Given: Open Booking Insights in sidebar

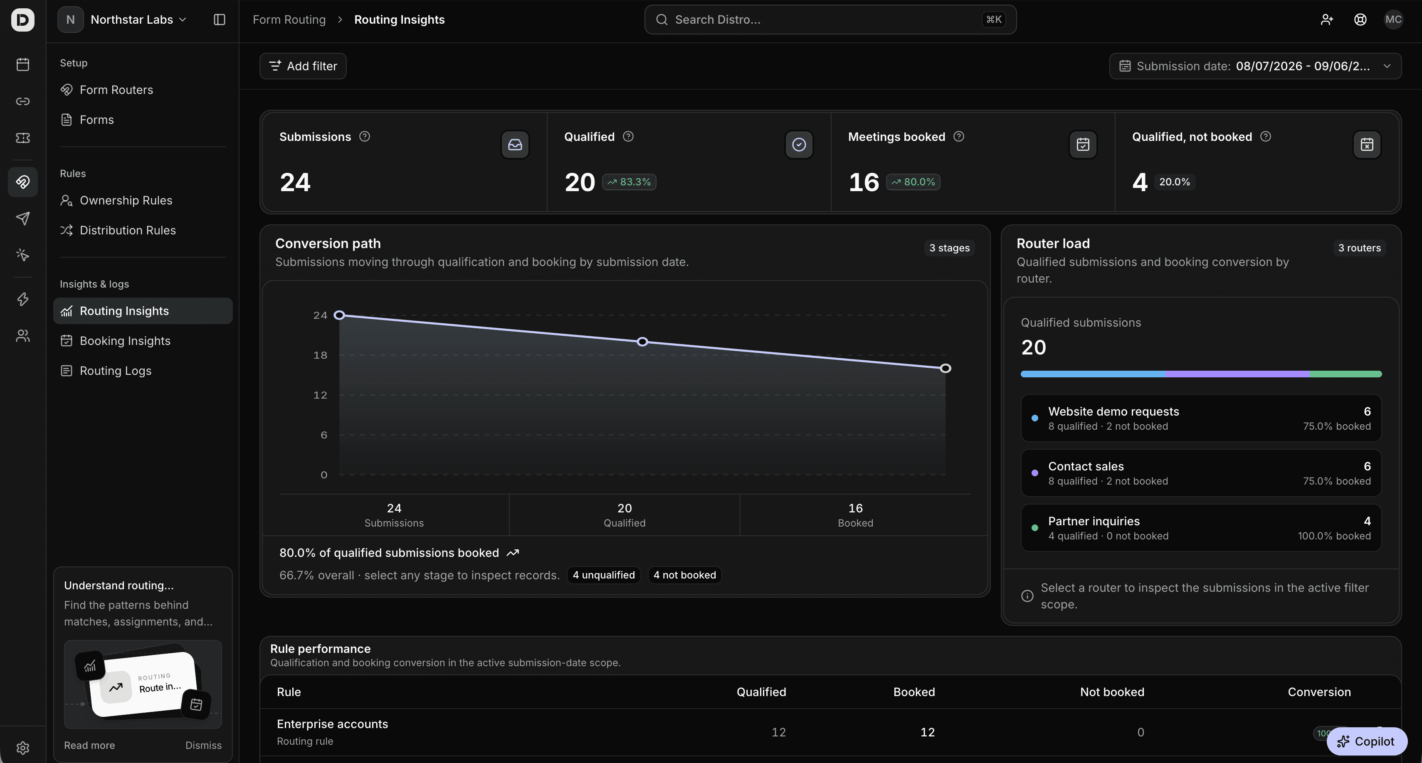Looking at the screenshot, I should [143, 341].
